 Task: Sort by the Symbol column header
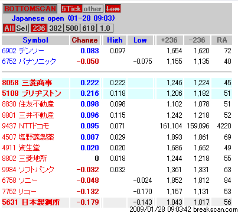click(35, 40)
